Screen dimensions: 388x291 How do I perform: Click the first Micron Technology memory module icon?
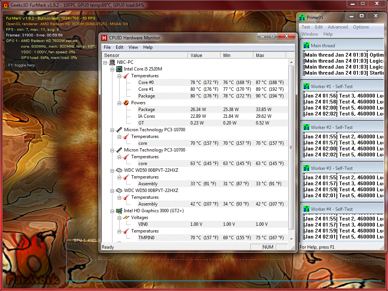119,130
